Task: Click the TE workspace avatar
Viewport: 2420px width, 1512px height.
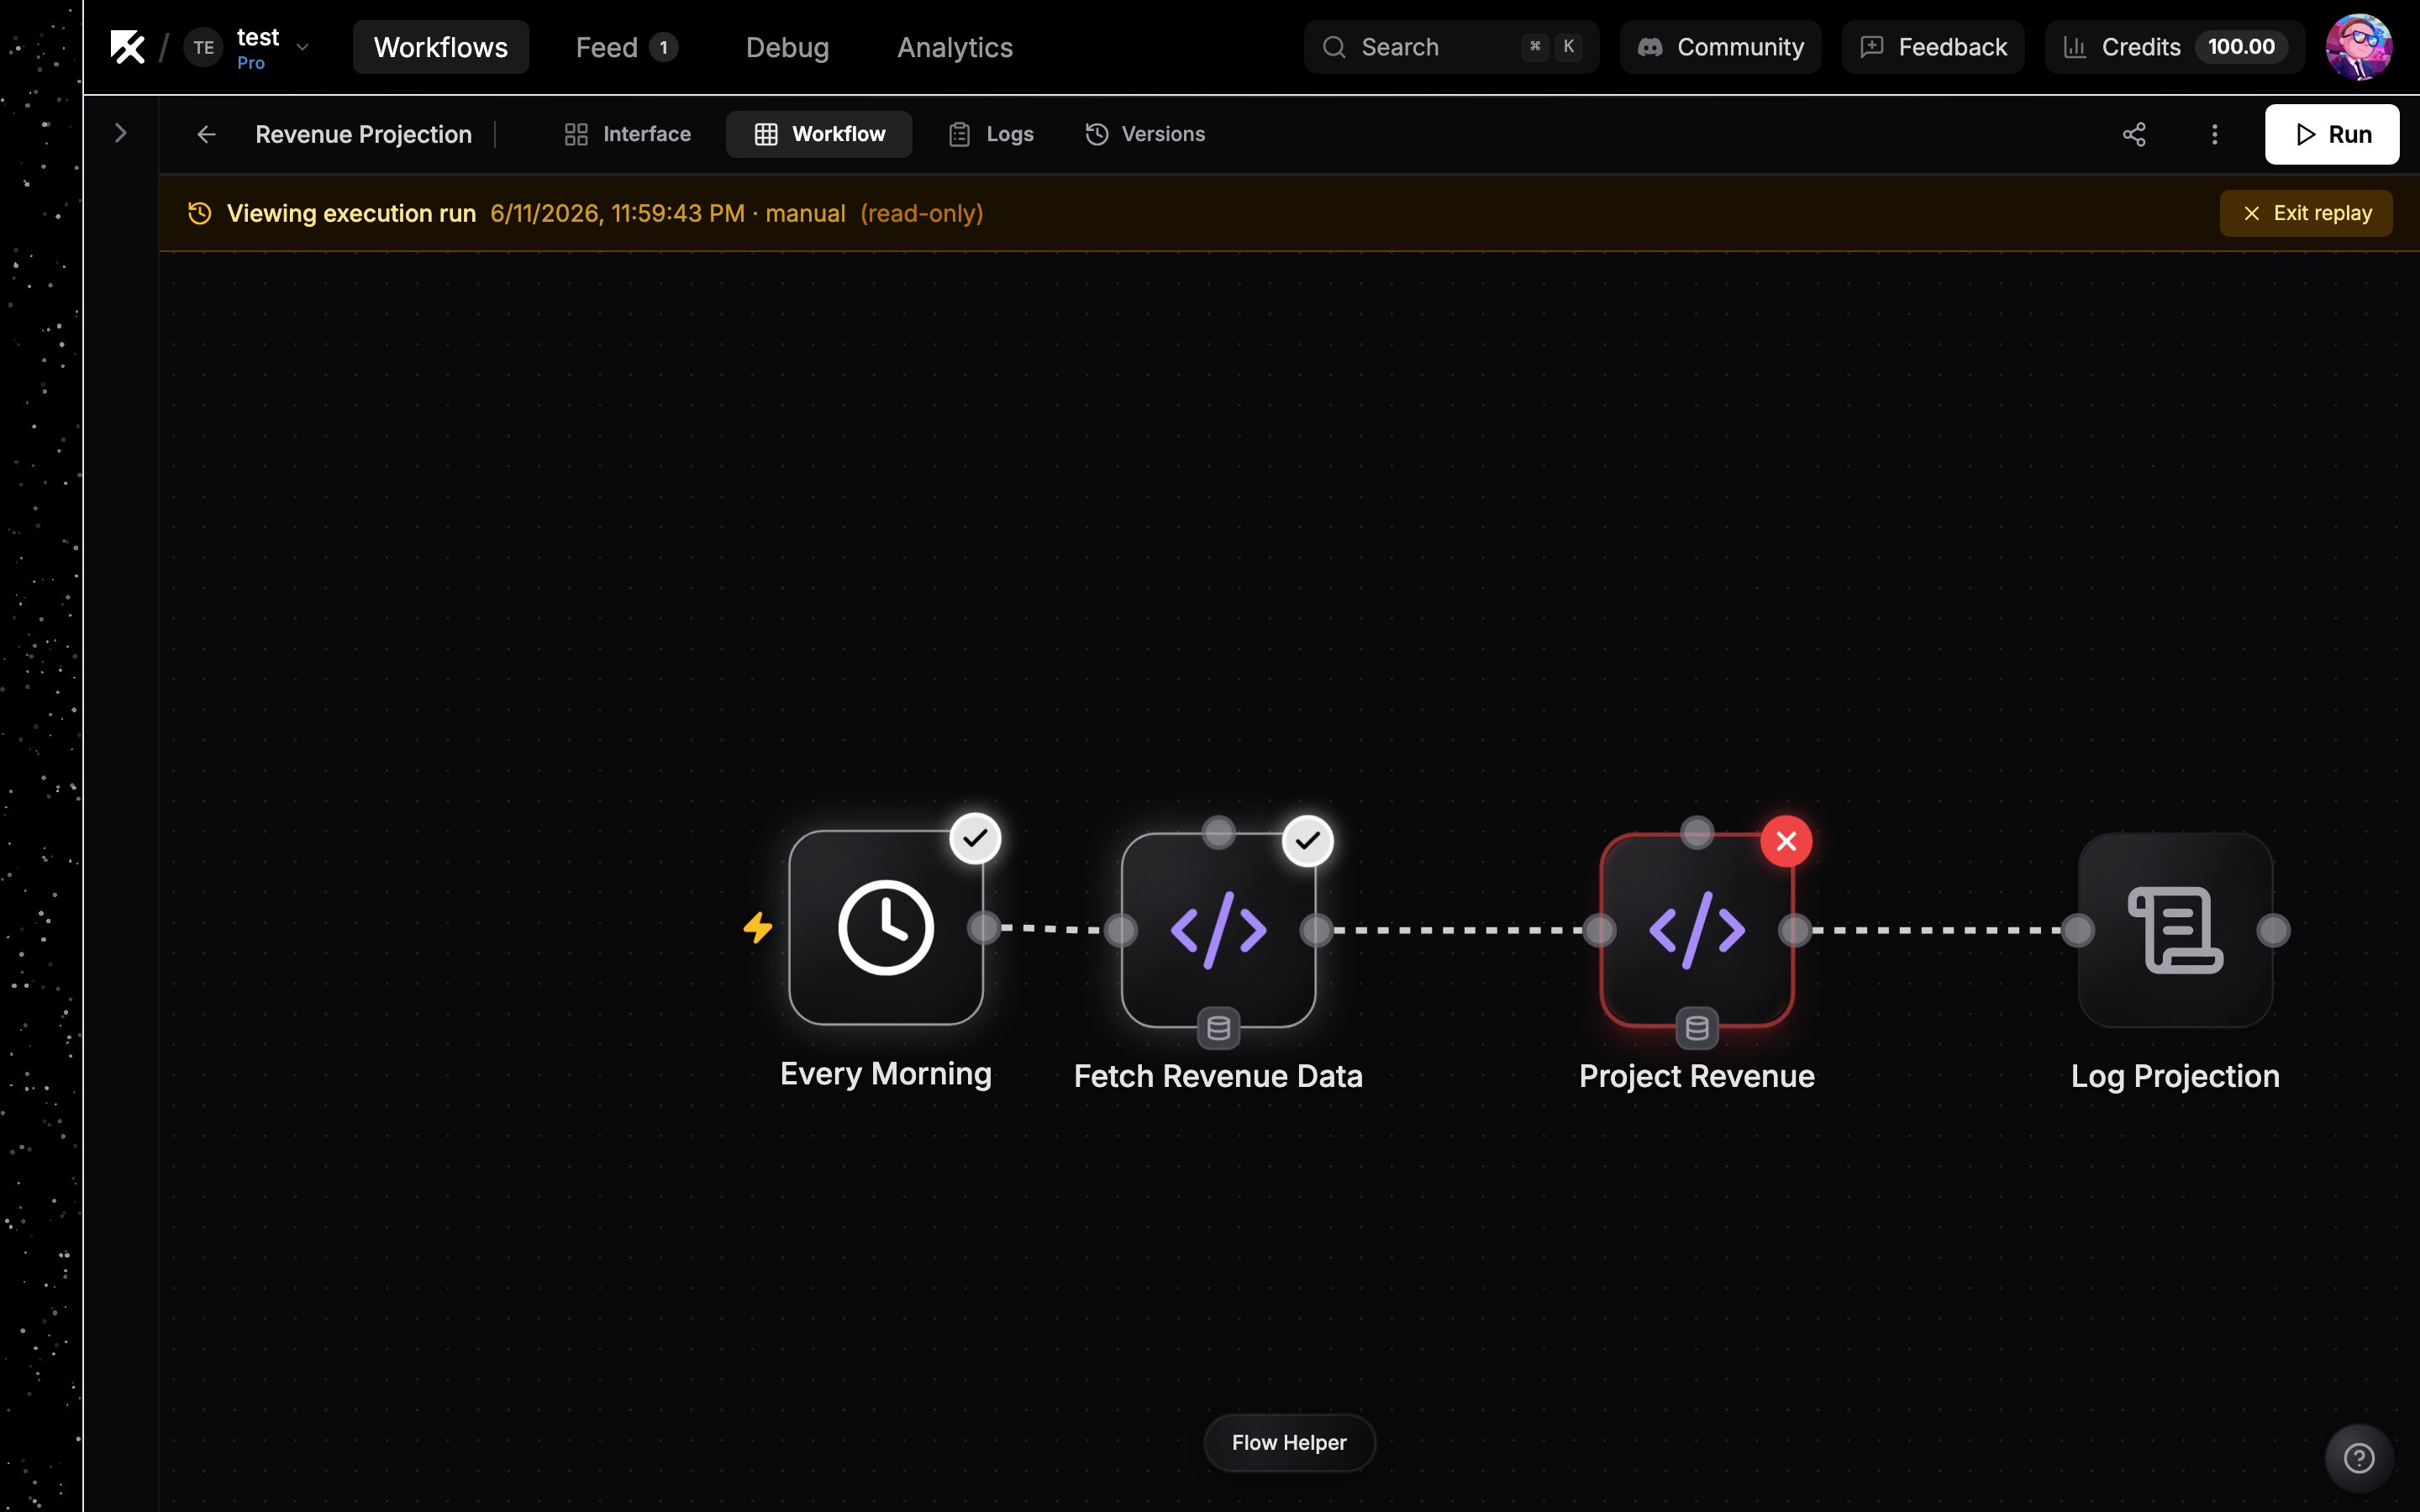Action: [x=203, y=47]
